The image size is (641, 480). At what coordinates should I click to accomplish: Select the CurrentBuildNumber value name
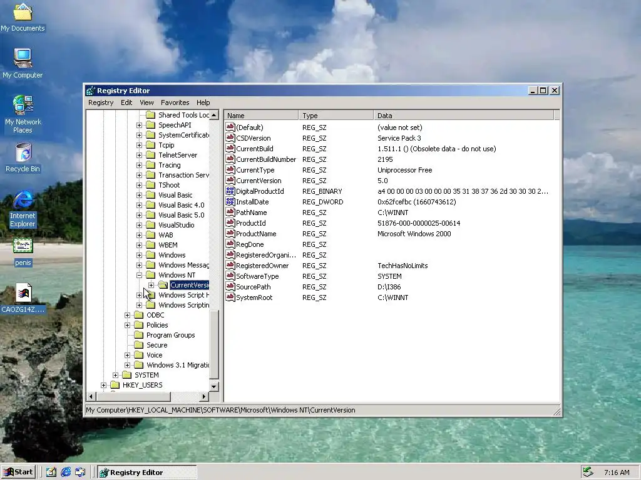(x=266, y=159)
